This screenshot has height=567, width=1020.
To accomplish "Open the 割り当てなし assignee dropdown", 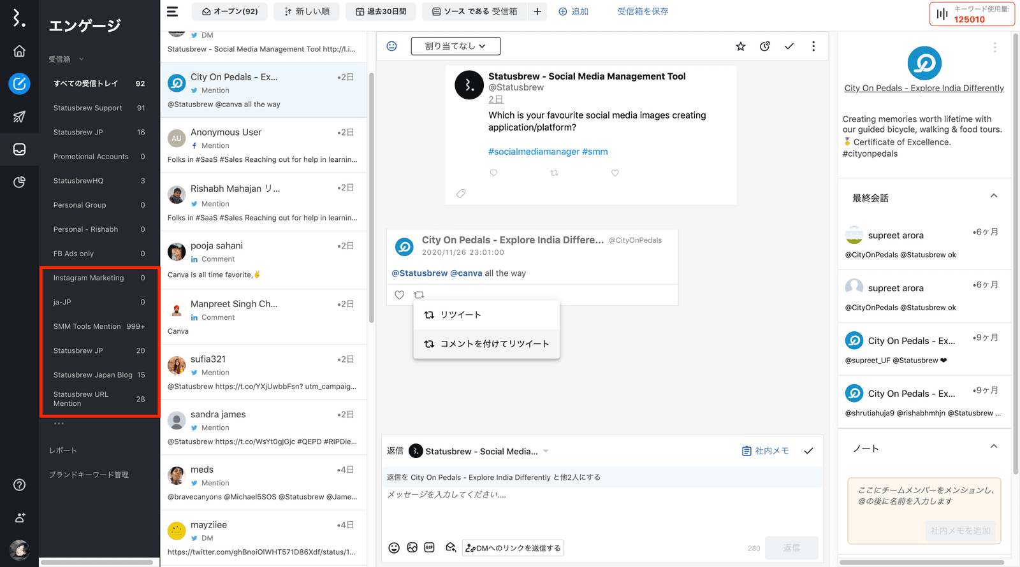I will [455, 46].
